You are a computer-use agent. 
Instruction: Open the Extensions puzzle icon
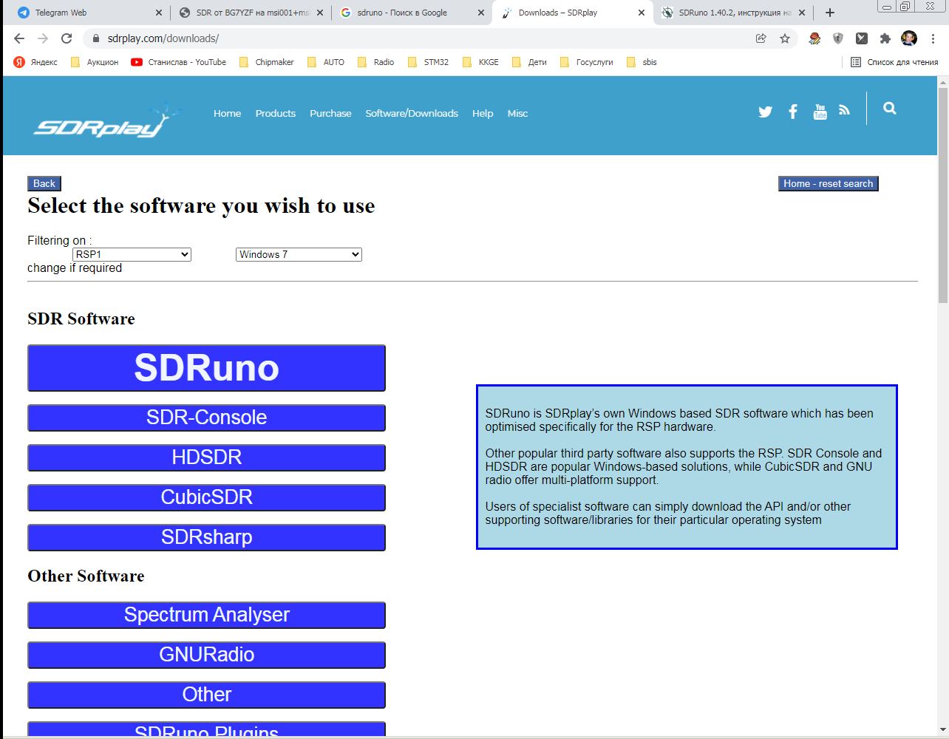pyautogui.click(x=885, y=38)
